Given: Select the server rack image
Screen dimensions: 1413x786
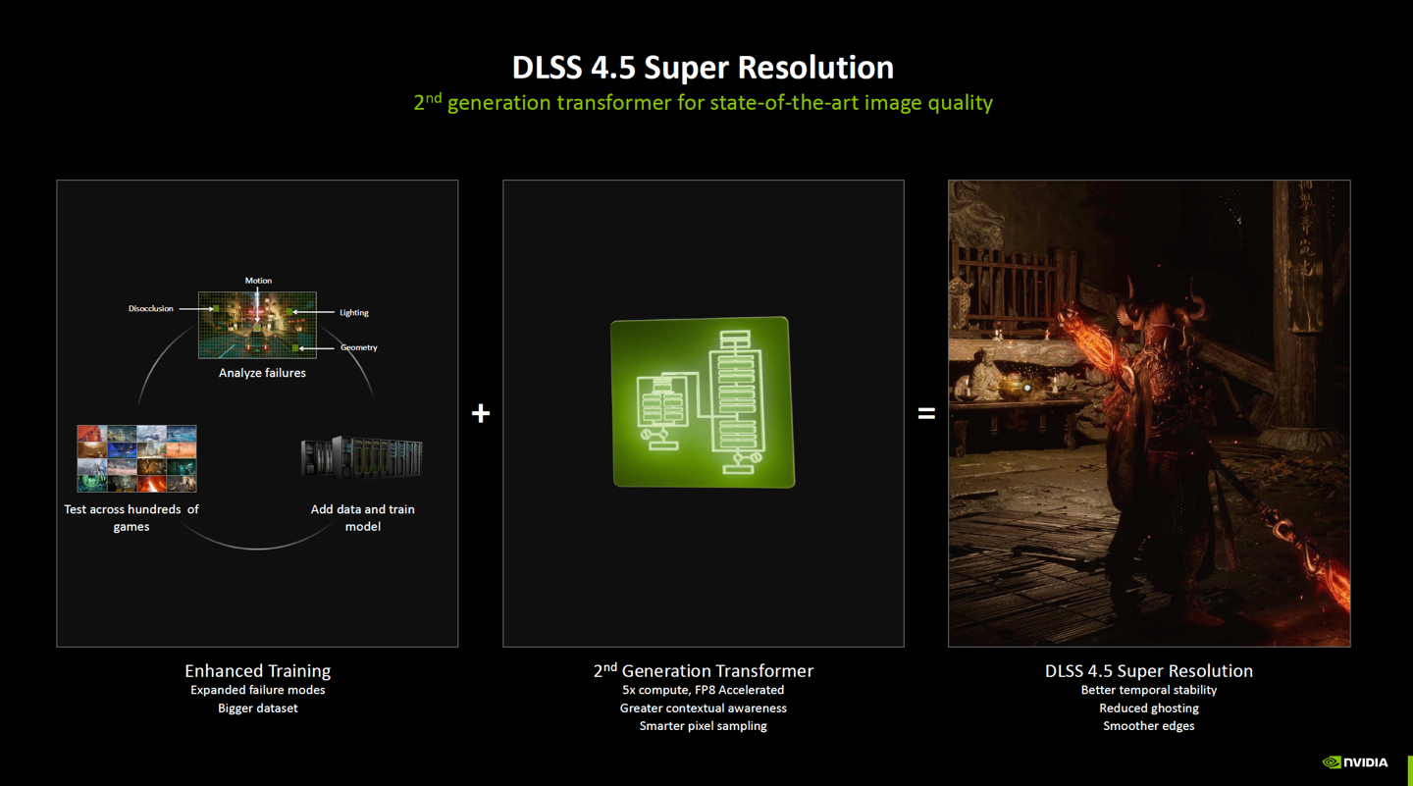Looking at the screenshot, I should coord(362,458).
